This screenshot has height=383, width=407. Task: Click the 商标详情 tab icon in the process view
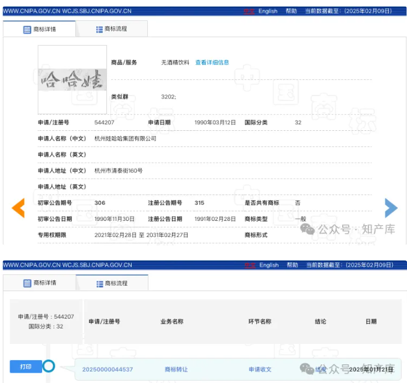click(x=27, y=283)
